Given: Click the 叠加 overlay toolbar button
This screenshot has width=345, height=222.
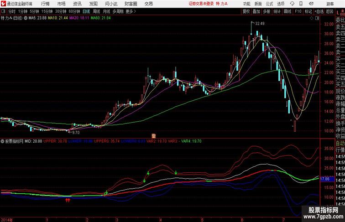Looking at the screenshot, I should click(x=256, y=11).
